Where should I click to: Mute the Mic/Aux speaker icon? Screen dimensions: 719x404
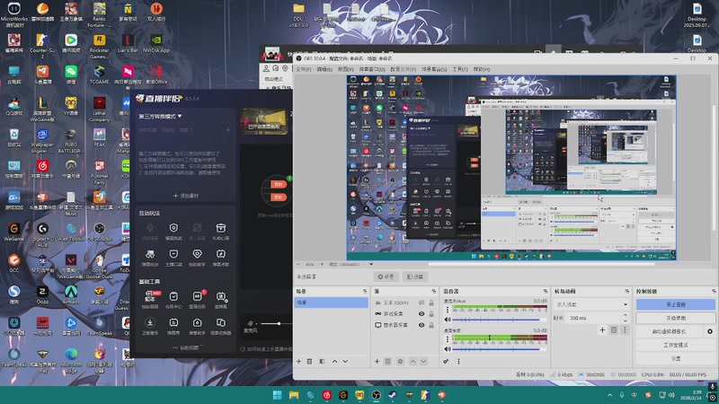[448, 320]
